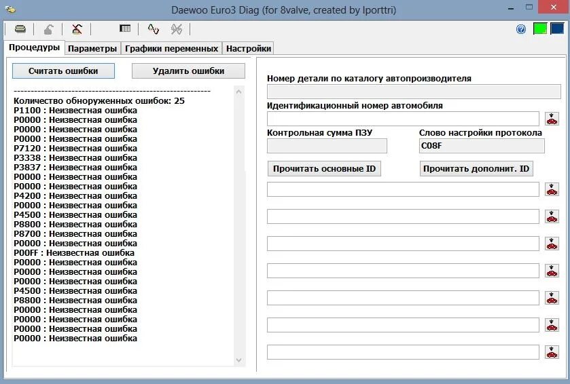Click the car icon beside the second ID field
This screenshot has height=384, width=570.
[552, 216]
